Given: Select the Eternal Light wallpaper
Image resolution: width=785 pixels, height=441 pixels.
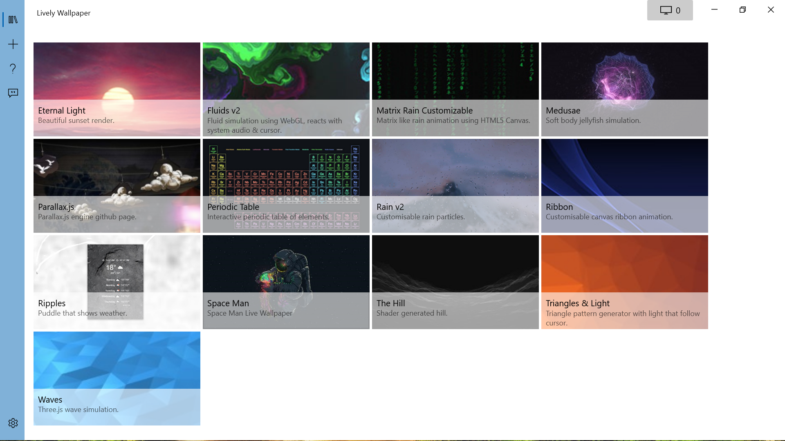Looking at the screenshot, I should coord(117,89).
